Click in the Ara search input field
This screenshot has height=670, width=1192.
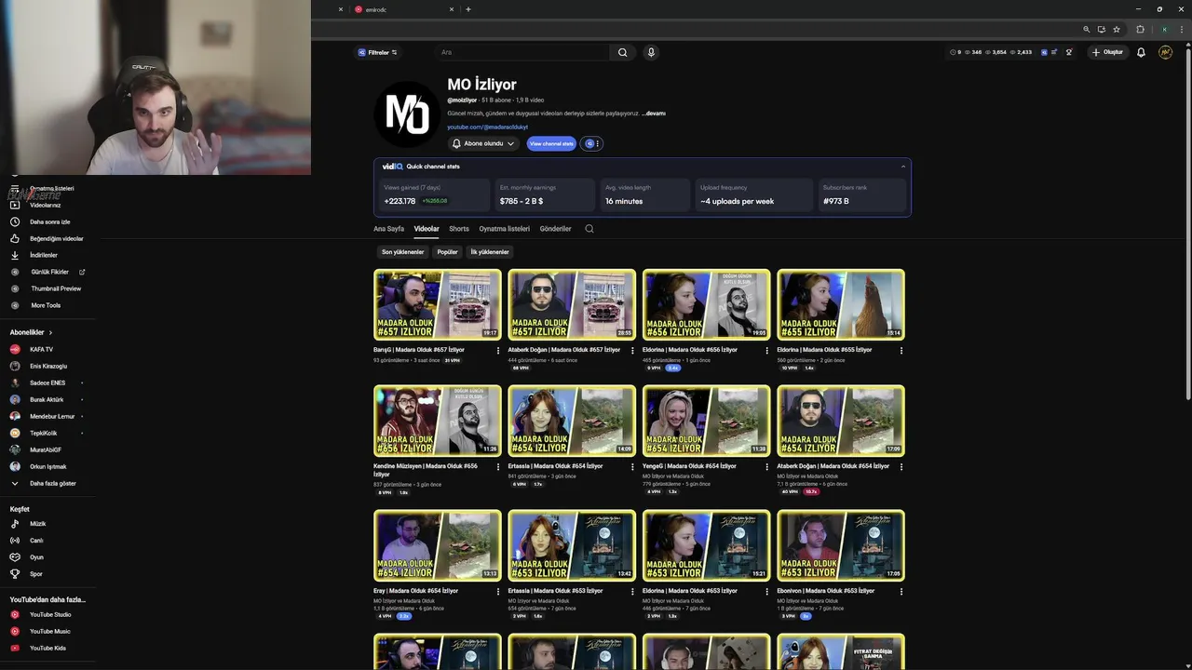tap(522, 52)
